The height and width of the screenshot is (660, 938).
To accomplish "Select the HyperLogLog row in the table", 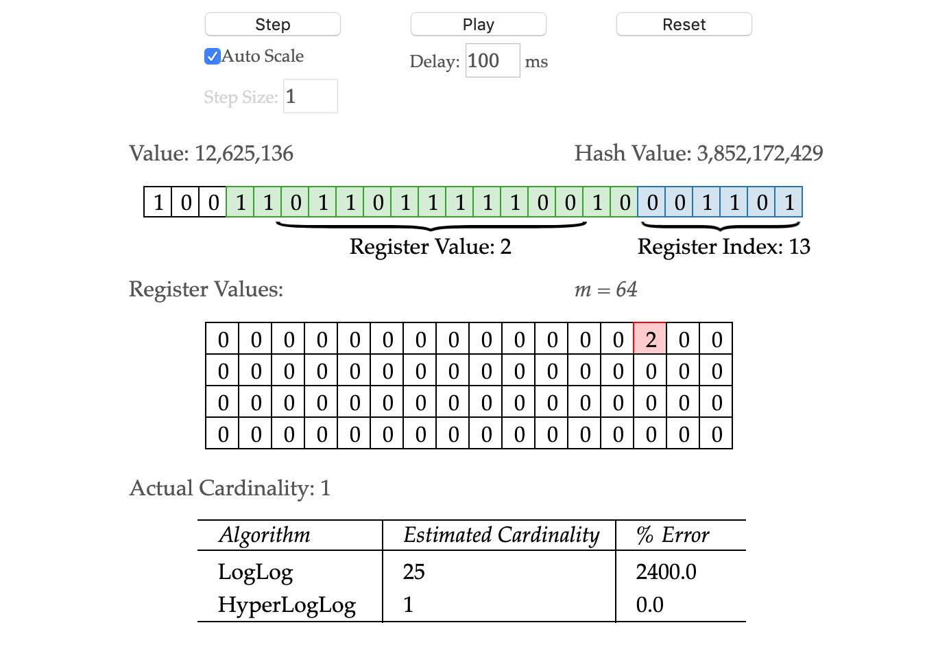I will coord(287,605).
